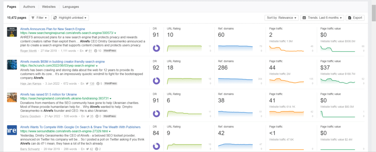Click Pinterest icon with 10 shares
This screenshot has height=152, width=376.
coord(95,51)
